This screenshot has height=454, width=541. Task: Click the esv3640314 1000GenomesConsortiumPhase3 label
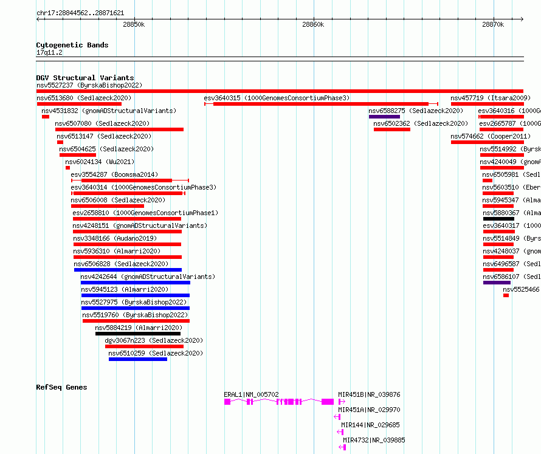pyautogui.click(x=143, y=187)
